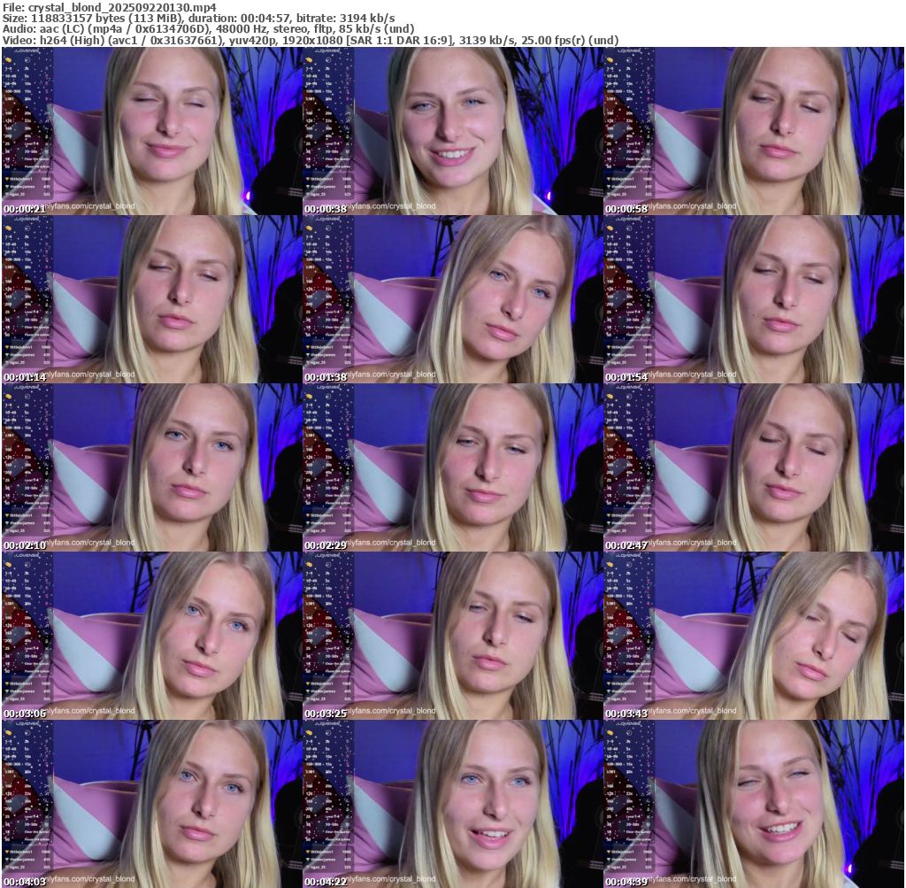The image size is (906, 888).
Task: Click the Video h264 codec info line
Action: pyautogui.click(x=310, y=41)
